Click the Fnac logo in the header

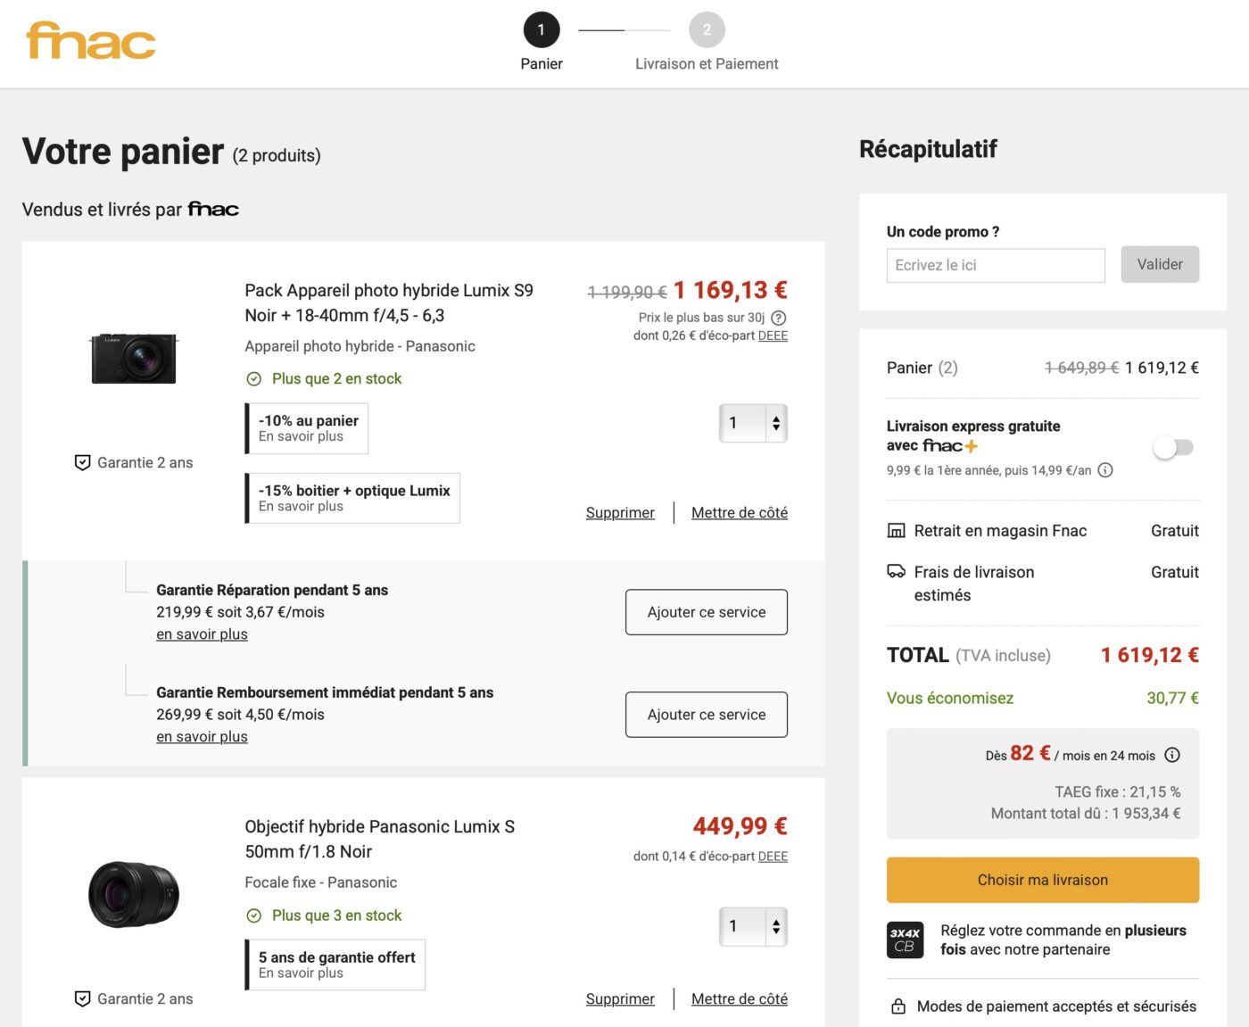click(91, 41)
